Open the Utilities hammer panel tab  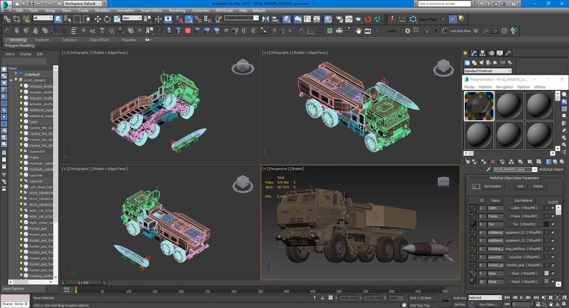508,53
